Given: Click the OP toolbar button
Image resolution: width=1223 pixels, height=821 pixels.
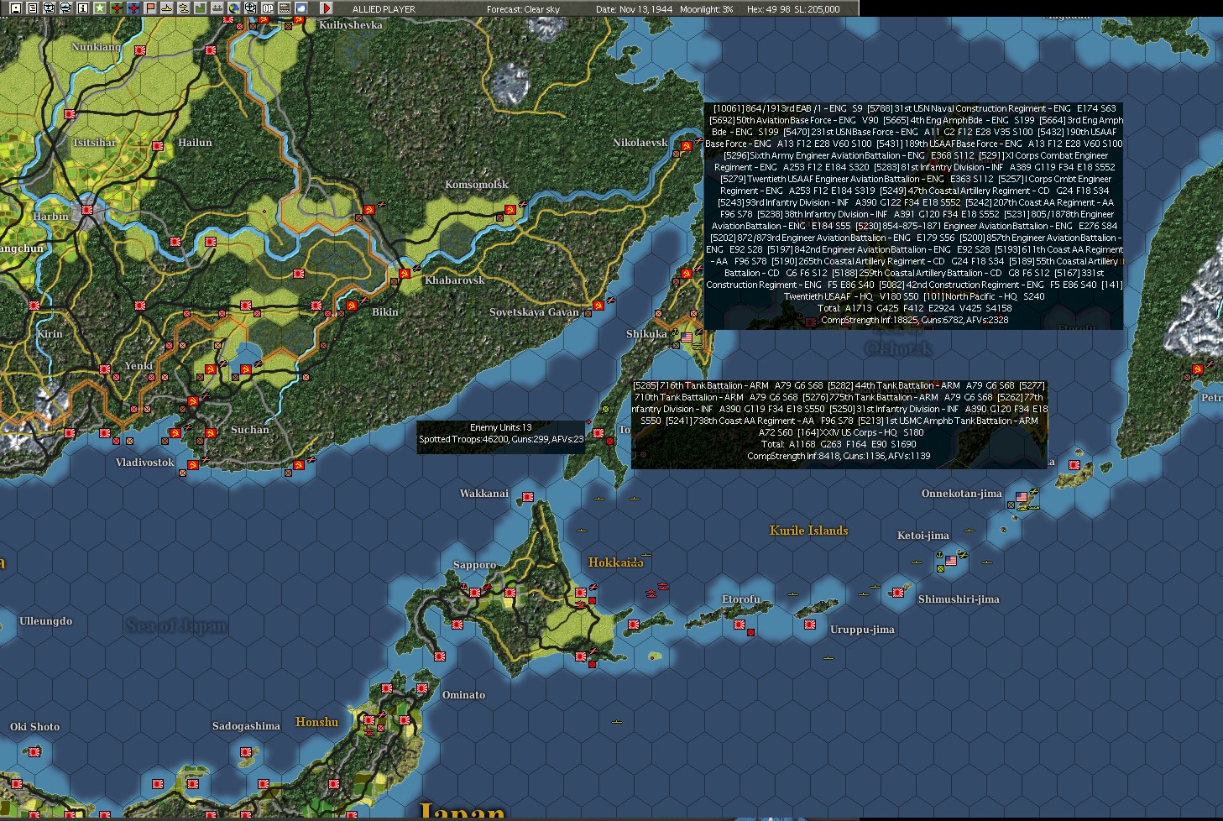Looking at the screenshot, I should tap(268, 8).
